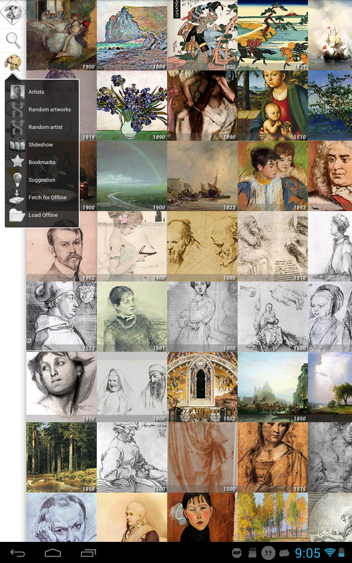Open brown chalk woman sketch 1515
The image size is (352, 563).
tap(273, 457)
